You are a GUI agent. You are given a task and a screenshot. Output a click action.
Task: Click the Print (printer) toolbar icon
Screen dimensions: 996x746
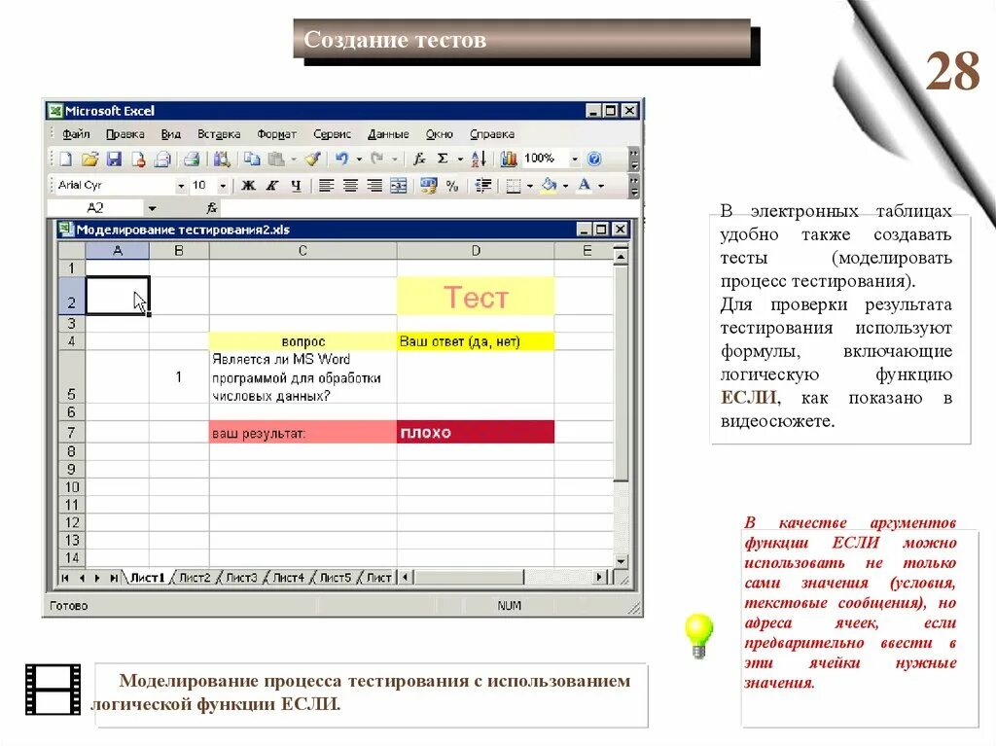[192, 159]
